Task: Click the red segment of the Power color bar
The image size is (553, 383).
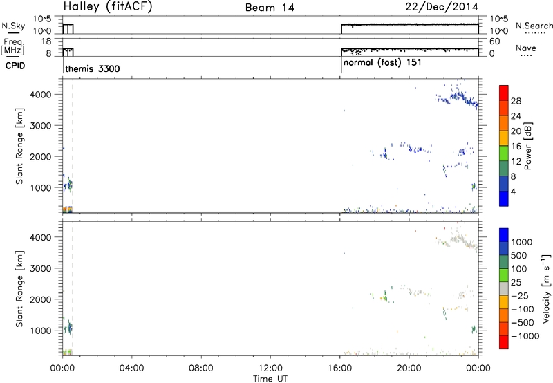Action: tap(504, 93)
